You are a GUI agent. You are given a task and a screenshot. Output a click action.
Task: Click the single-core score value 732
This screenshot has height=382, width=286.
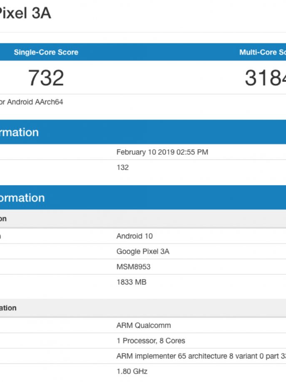(46, 78)
